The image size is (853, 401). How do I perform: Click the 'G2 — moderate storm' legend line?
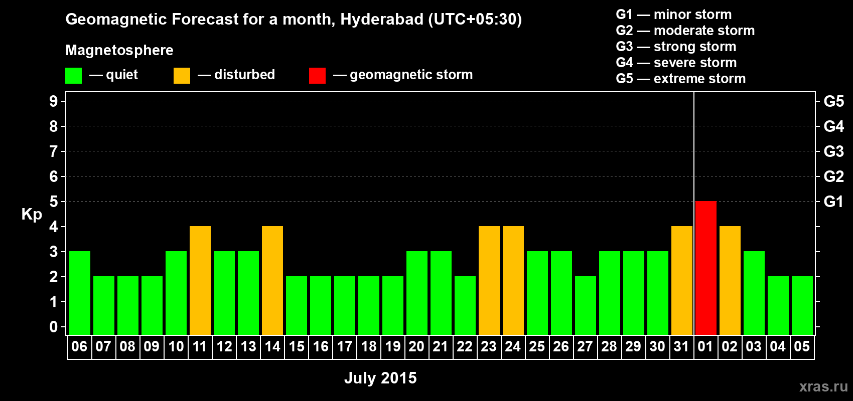[x=685, y=31]
